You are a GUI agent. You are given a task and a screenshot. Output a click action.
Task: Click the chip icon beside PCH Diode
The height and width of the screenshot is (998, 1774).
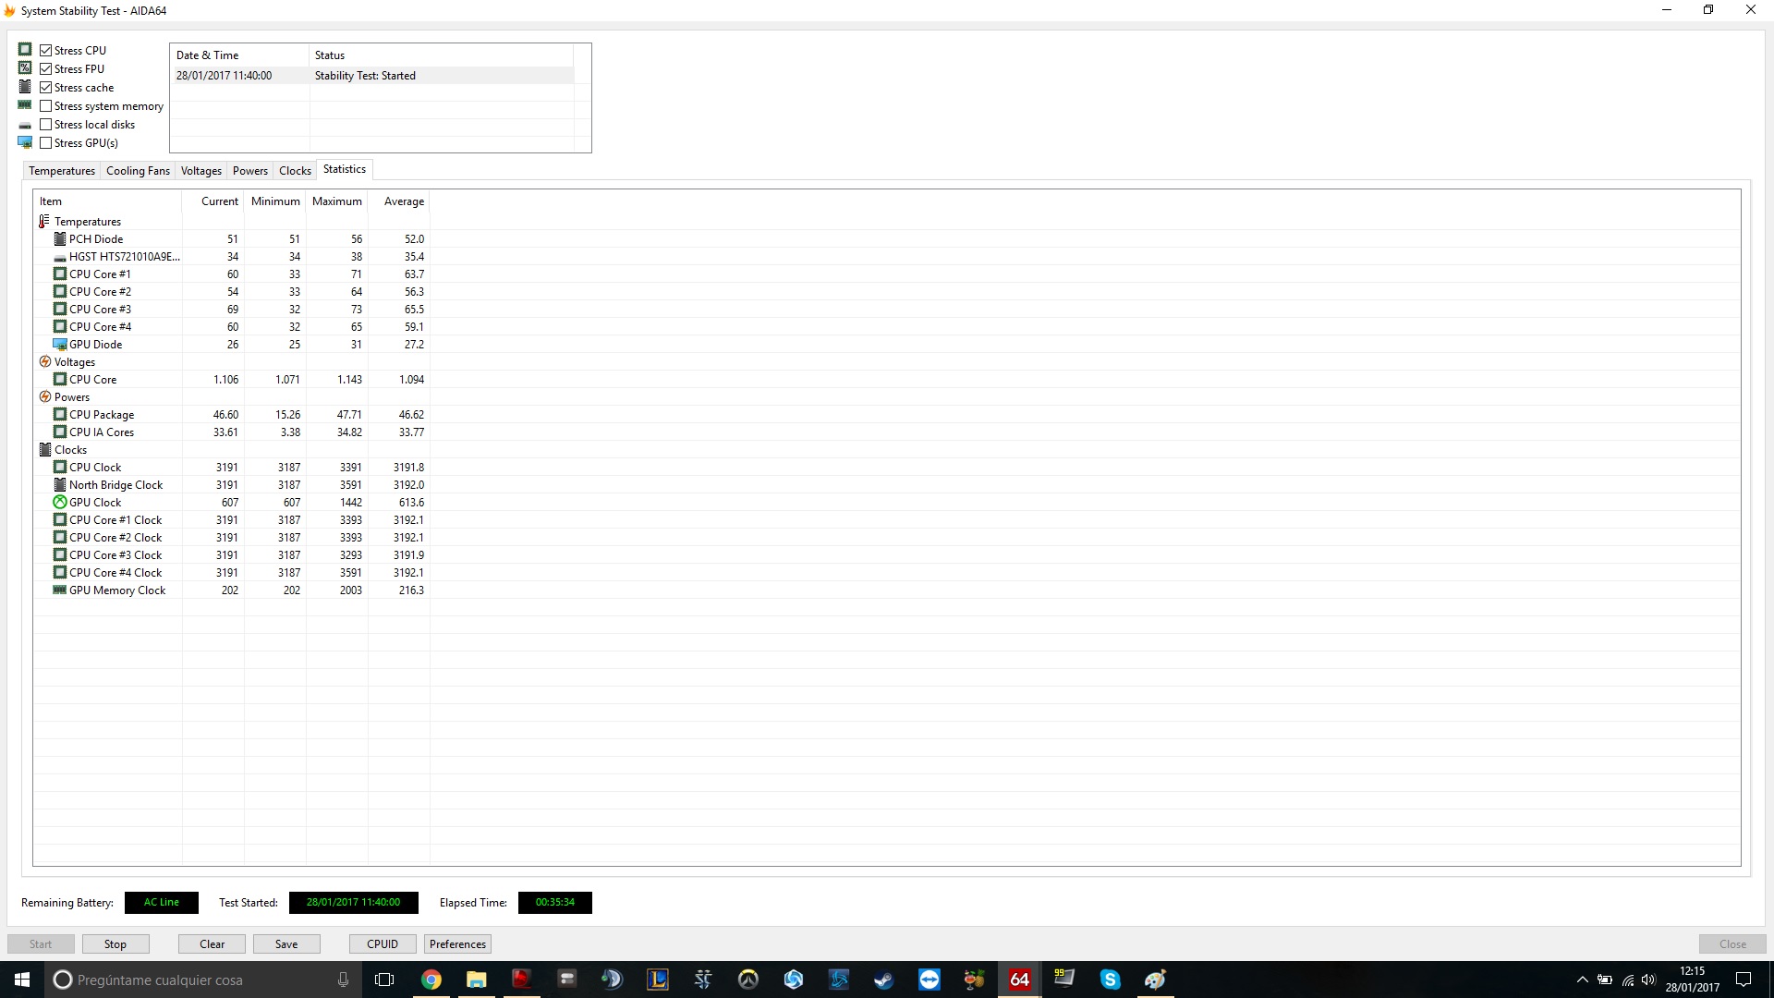pos(60,239)
